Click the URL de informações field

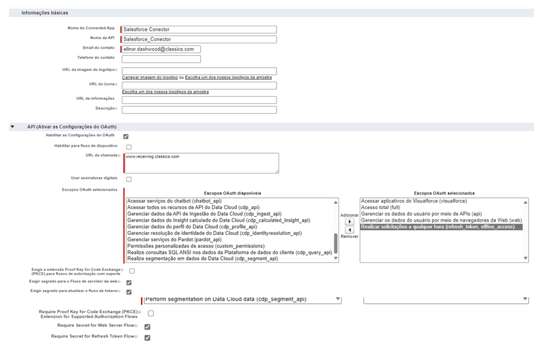(199, 100)
